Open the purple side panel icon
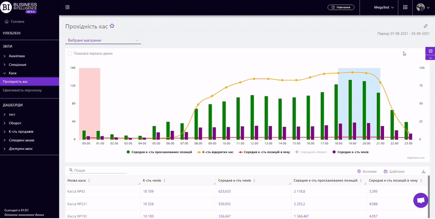This screenshot has width=435, height=219. [430, 51]
